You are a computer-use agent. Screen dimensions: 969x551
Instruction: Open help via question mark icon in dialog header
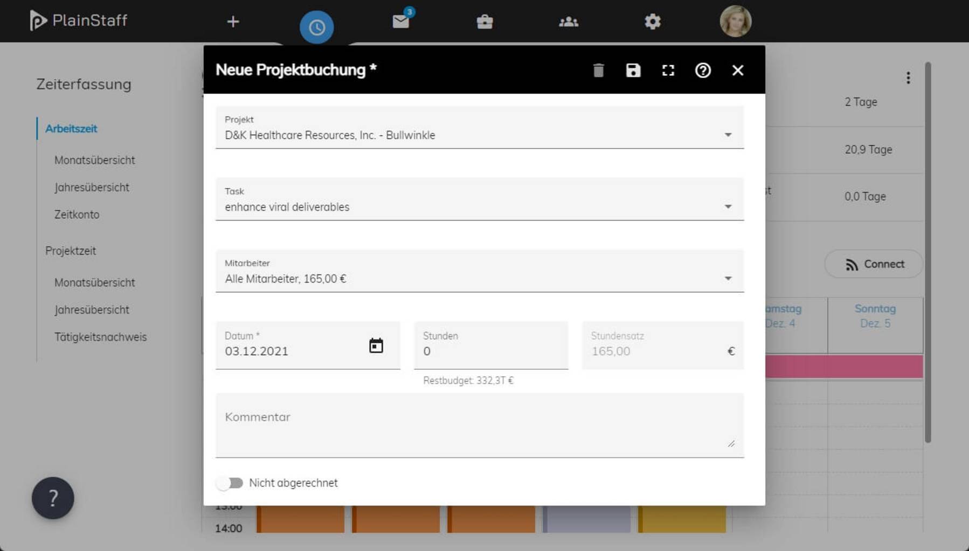[703, 70]
